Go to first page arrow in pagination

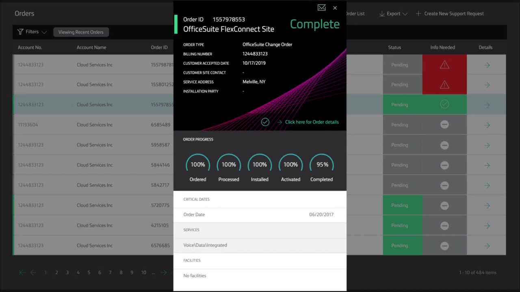coord(22,273)
